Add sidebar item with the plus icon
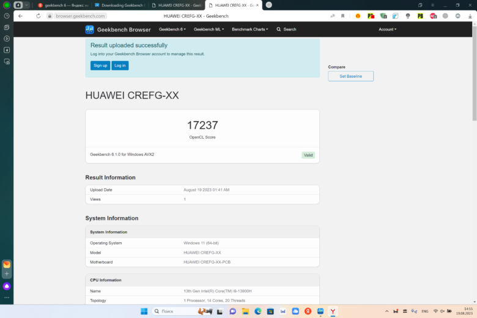The image size is (477, 318). coord(7,274)
